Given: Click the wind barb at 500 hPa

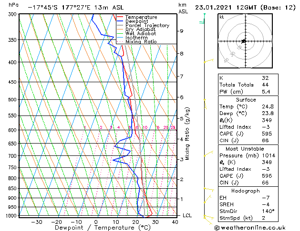Looking at the screenshot, I should click(x=205, y=104).
